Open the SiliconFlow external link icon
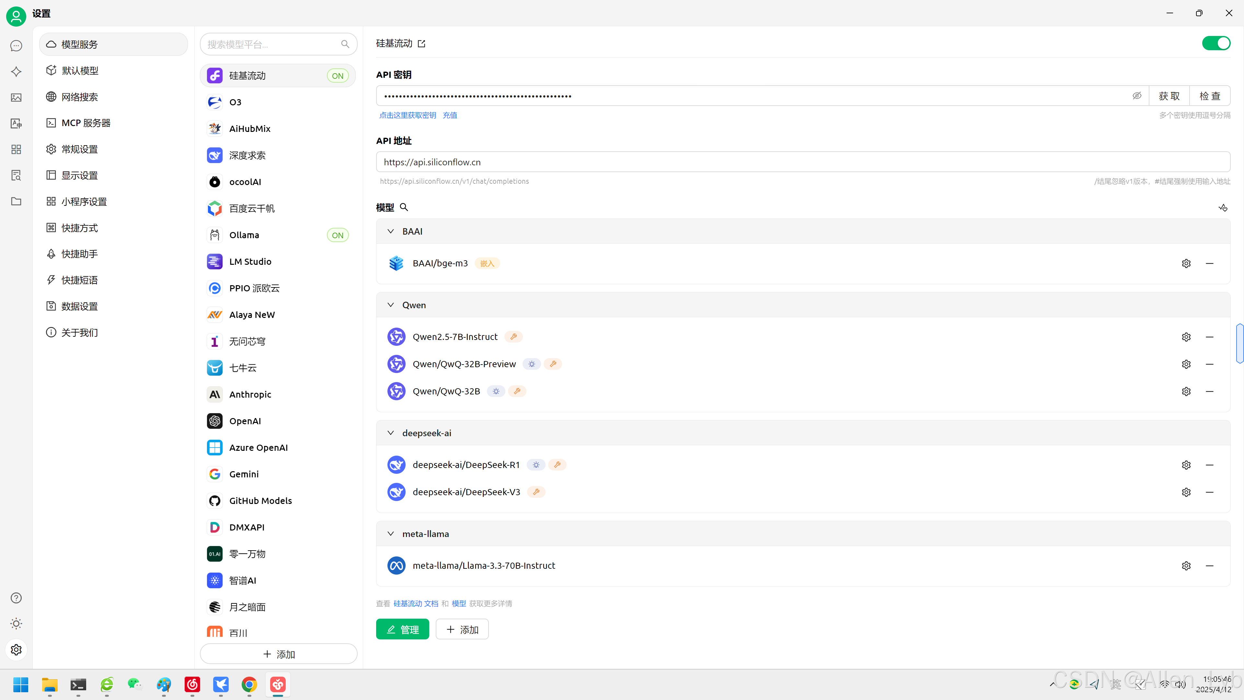Viewport: 1244px width, 700px height. click(x=421, y=44)
